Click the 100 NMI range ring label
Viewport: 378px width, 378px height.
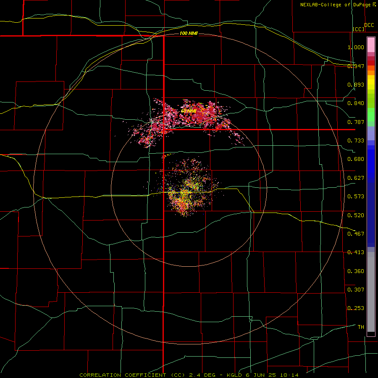tap(189, 33)
